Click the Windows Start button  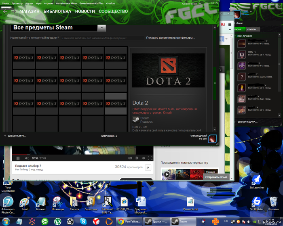click(x=5, y=221)
